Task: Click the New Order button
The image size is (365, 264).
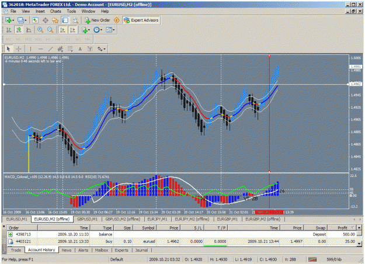Action: [98, 20]
